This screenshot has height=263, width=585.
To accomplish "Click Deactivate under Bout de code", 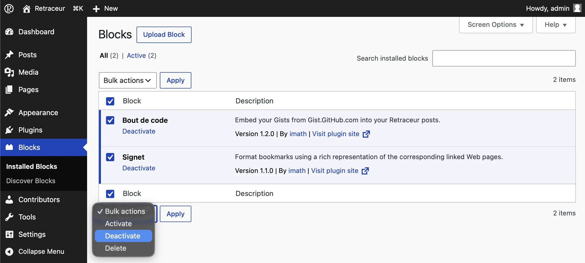I will 139,131.
